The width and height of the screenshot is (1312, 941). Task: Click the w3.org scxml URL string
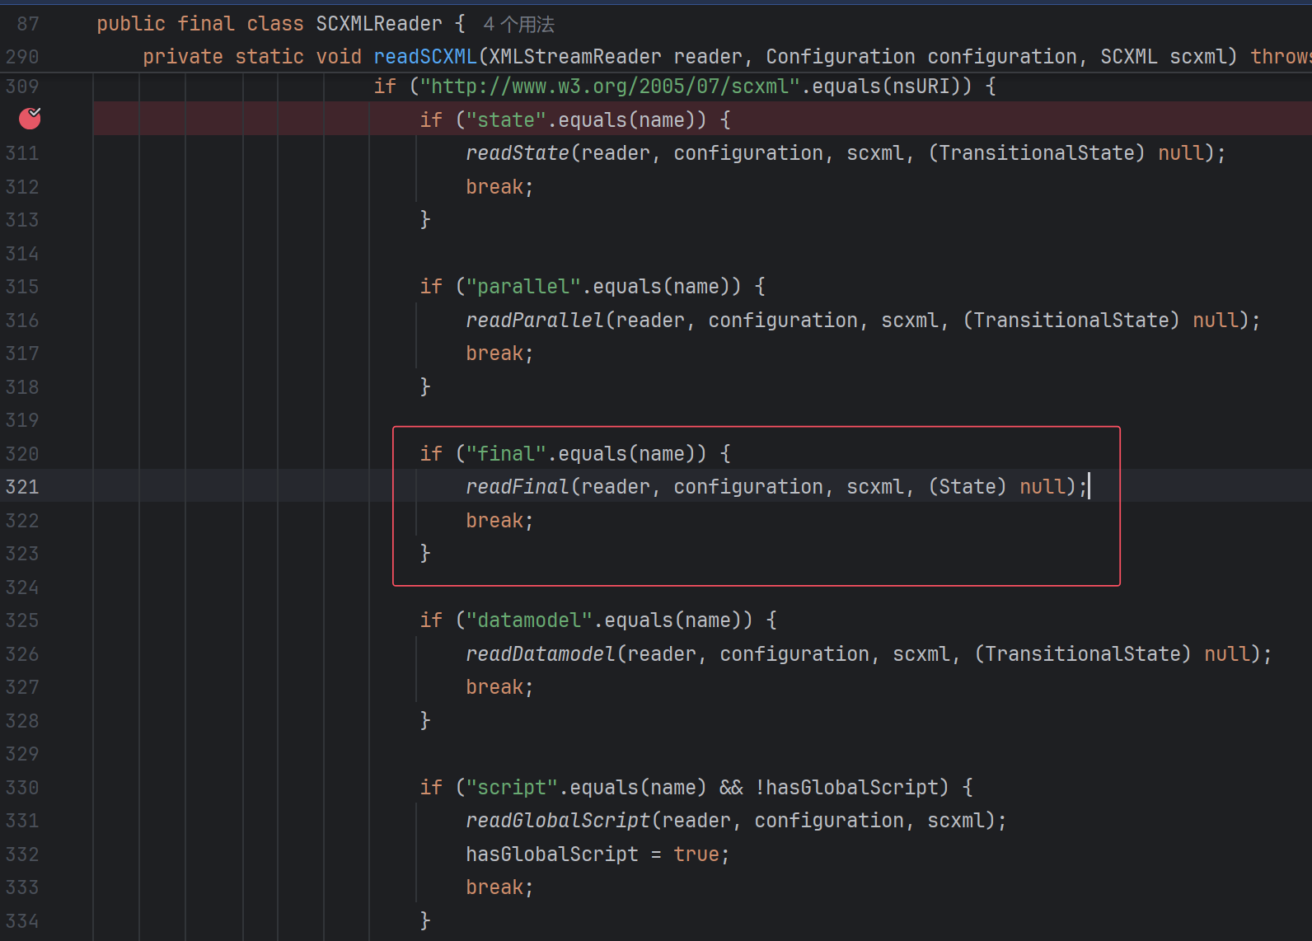point(610,87)
